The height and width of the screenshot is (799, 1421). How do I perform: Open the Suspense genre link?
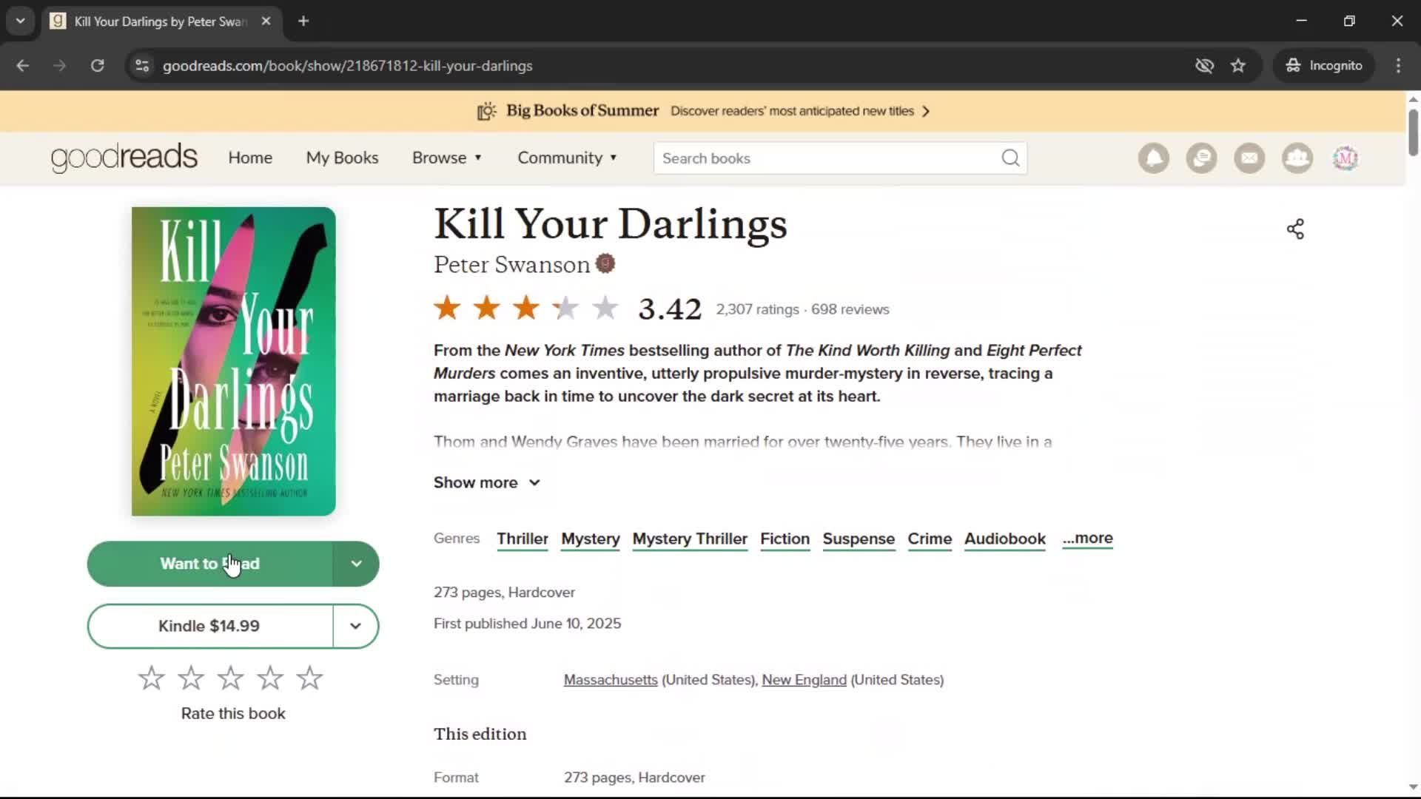[x=859, y=539]
